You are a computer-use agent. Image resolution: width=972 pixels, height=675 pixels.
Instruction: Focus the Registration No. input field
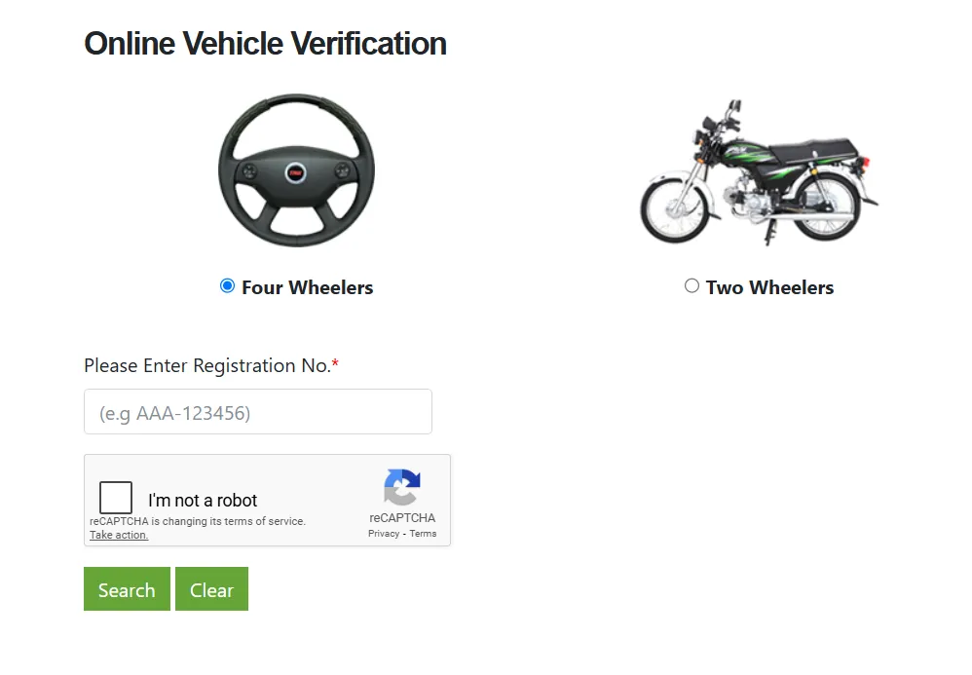click(x=258, y=412)
